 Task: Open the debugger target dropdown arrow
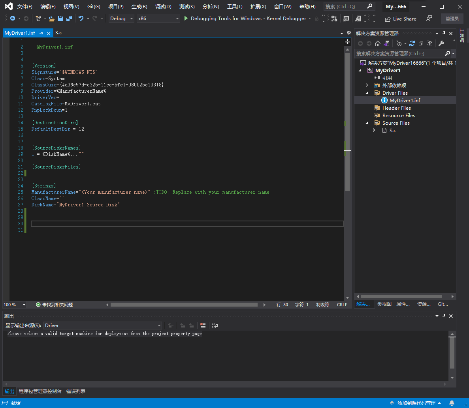(310, 19)
